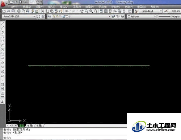This screenshot has width=181, height=140.
Task: Open the DesignCenter icon
Action: [x=106, y=11]
